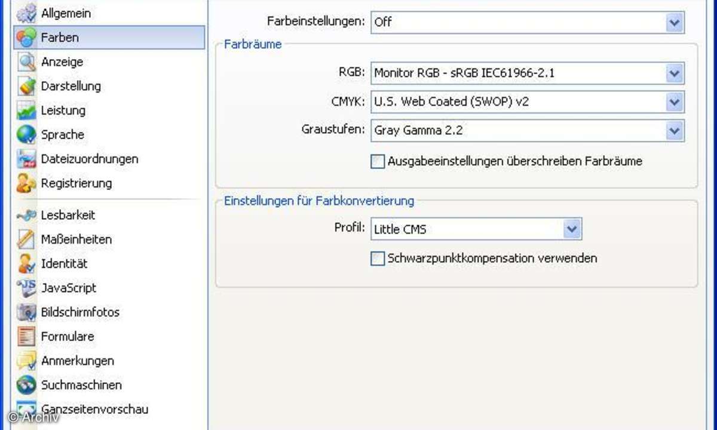Click the Sprache globe icon
717x430 pixels.
26,135
